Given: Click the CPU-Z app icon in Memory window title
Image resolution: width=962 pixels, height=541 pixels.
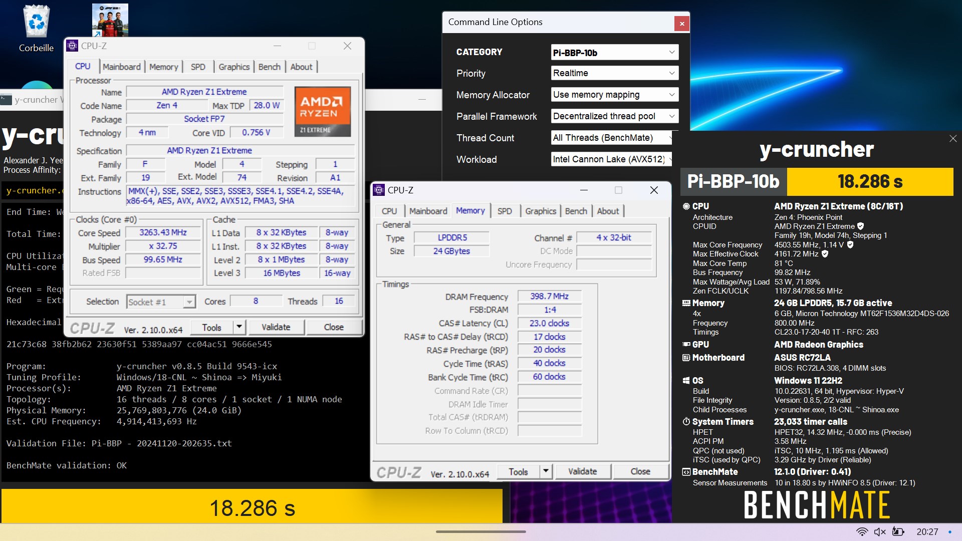Looking at the screenshot, I should 379,190.
